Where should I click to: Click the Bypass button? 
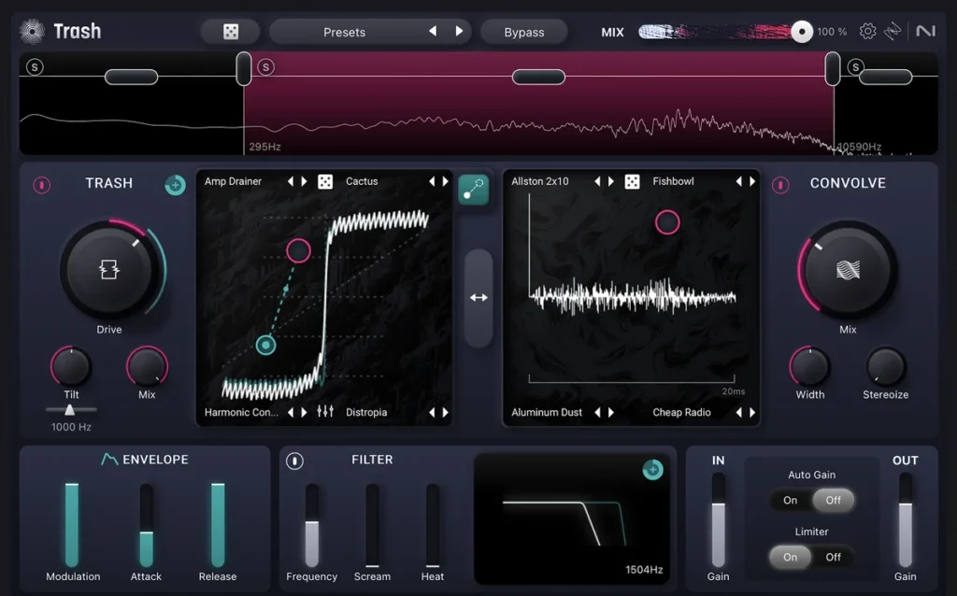click(x=523, y=32)
